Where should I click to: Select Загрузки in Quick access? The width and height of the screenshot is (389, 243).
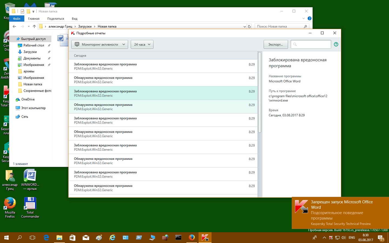point(30,52)
